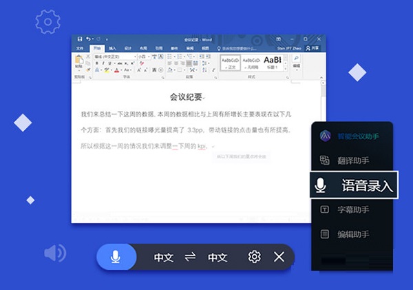Click the swap languages arrows icon
The image size is (413, 290).
click(x=191, y=257)
